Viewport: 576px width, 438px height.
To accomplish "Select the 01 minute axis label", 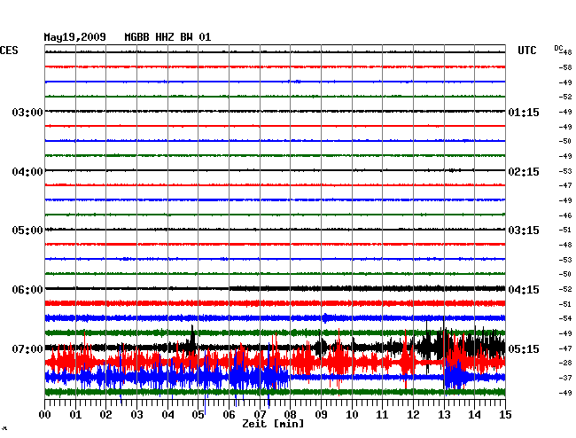I will (75, 415).
